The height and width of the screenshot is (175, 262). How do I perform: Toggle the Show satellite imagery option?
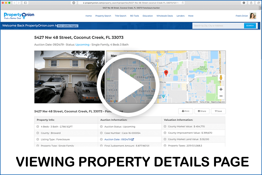(x=68, y=26)
